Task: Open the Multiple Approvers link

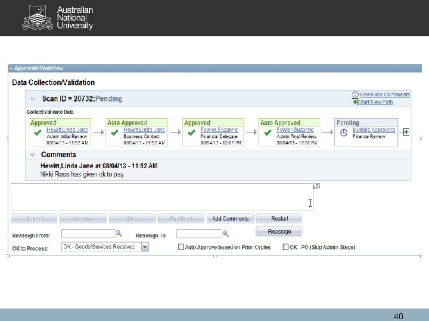Action: click(x=374, y=130)
